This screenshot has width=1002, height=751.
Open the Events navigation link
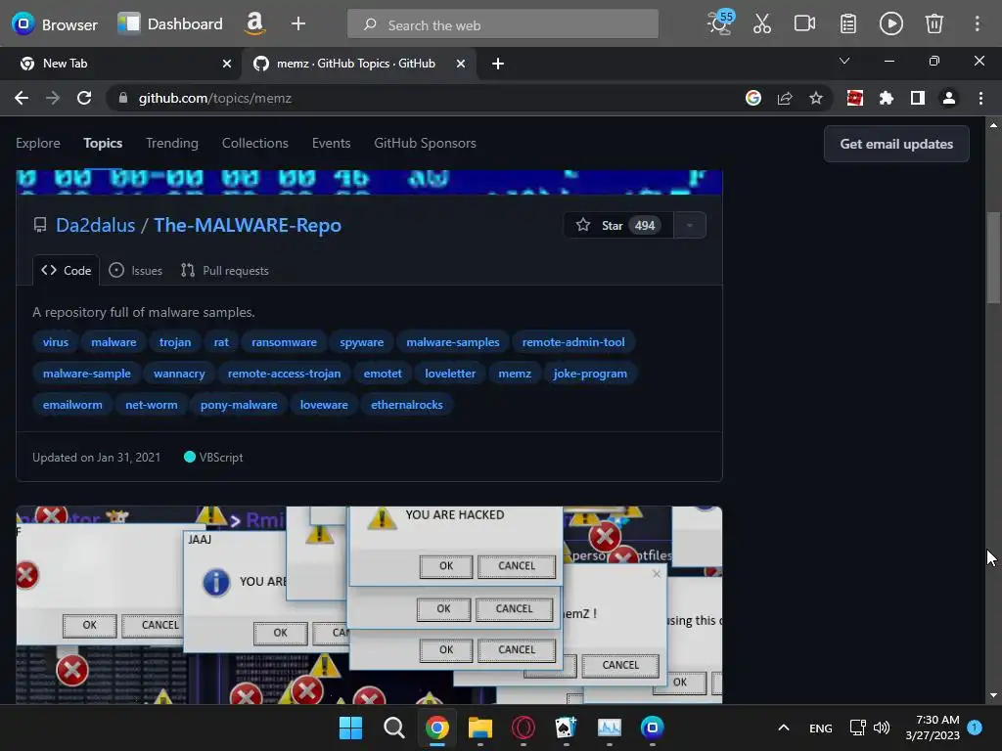[331, 143]
